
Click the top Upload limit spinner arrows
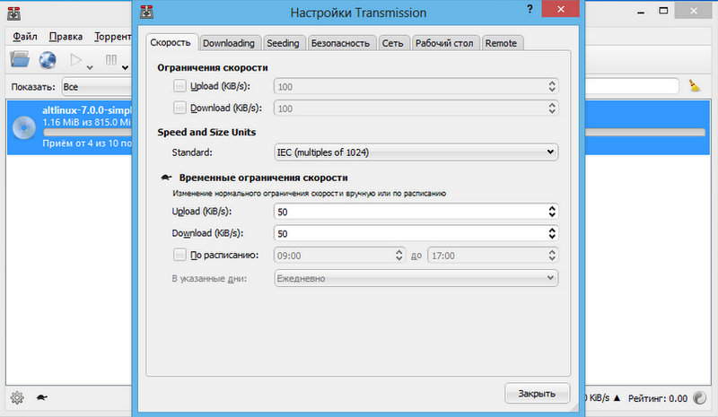552,86
